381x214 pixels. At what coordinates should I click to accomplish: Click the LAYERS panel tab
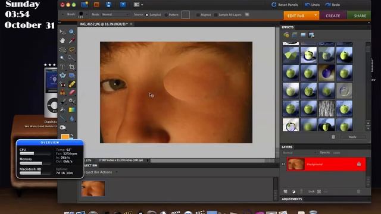coord(287,147)
